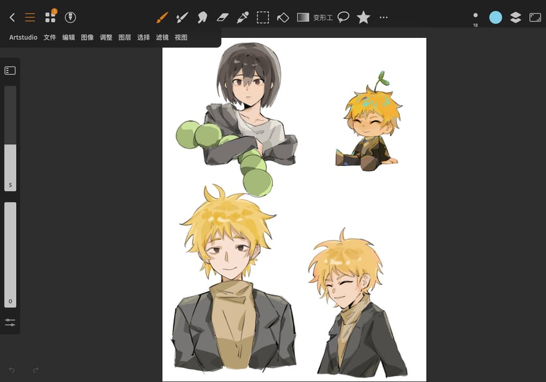Open the 编辑 menu
This screenshot has height=382, width=546.
pyautogui.click(x=69, y=37)
